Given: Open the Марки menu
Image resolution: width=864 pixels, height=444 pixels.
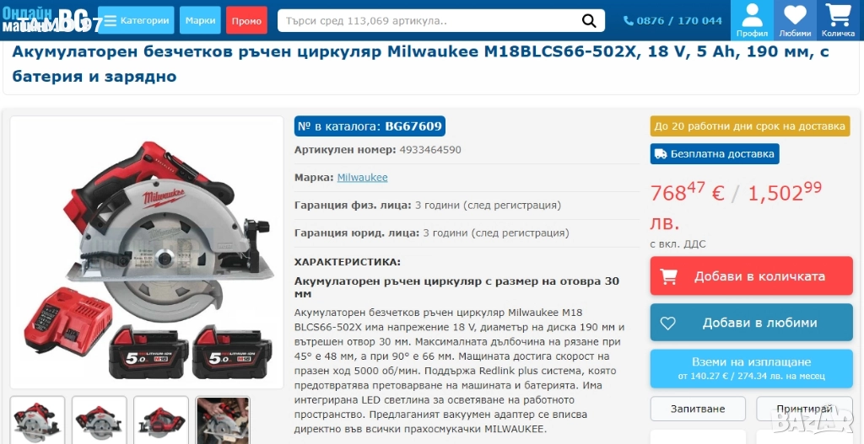Looking at the screenshot, I should [200, 20].
